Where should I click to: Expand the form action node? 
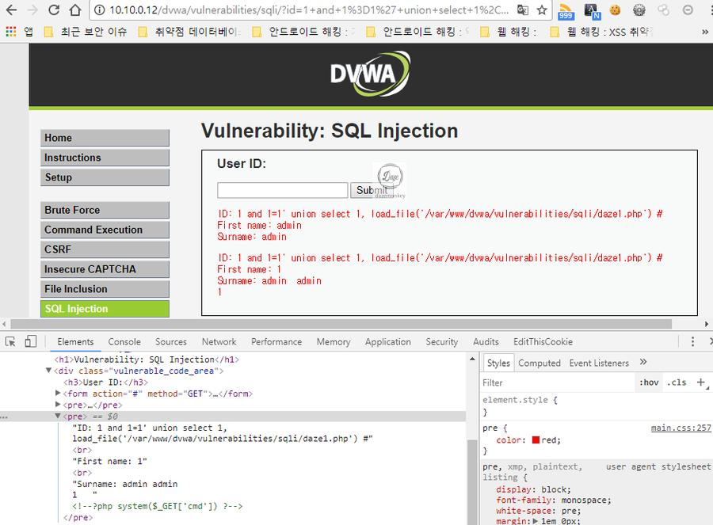click(x=58, y=393)
